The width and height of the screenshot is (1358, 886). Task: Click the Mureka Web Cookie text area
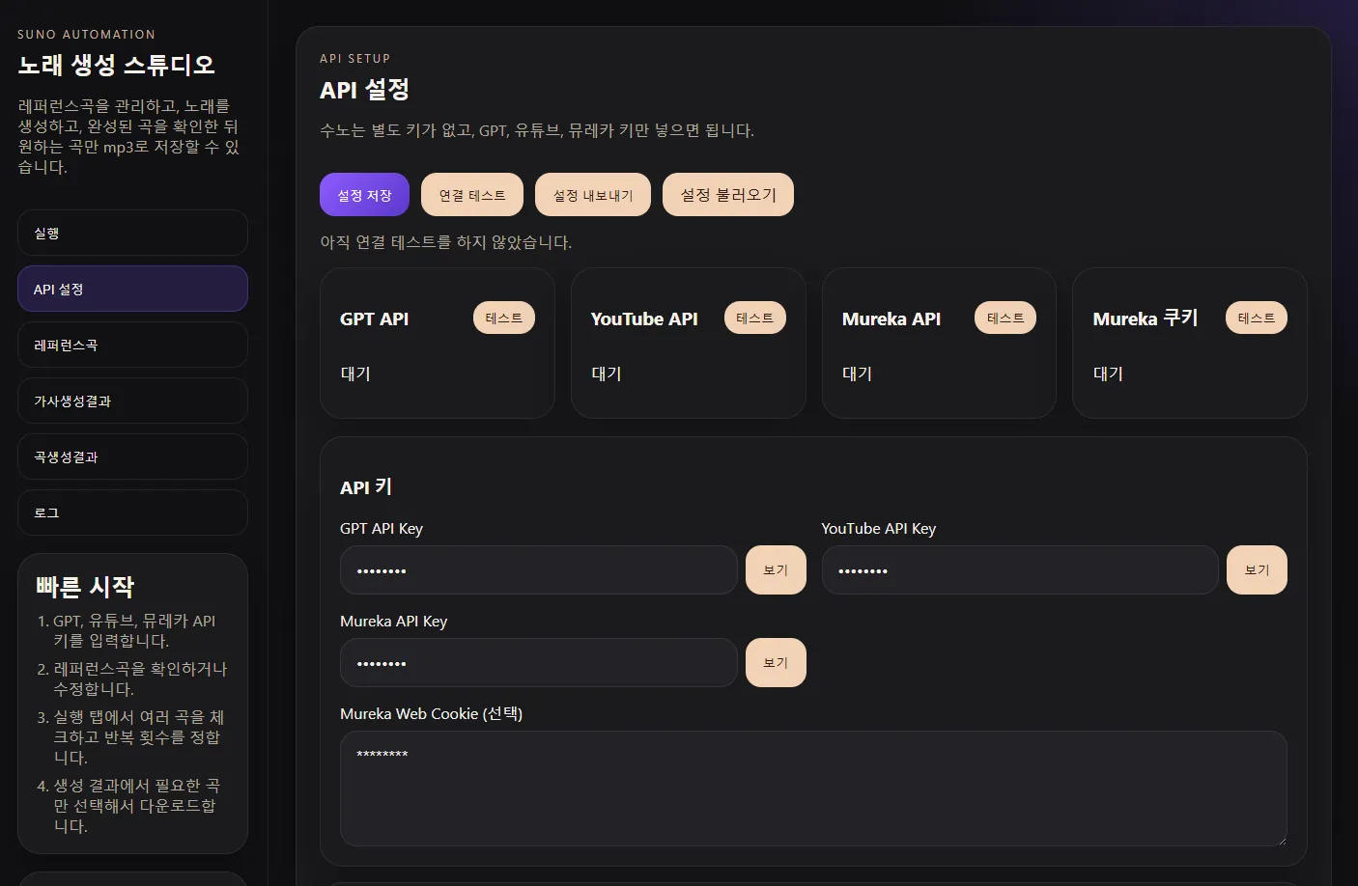point(813,789)
